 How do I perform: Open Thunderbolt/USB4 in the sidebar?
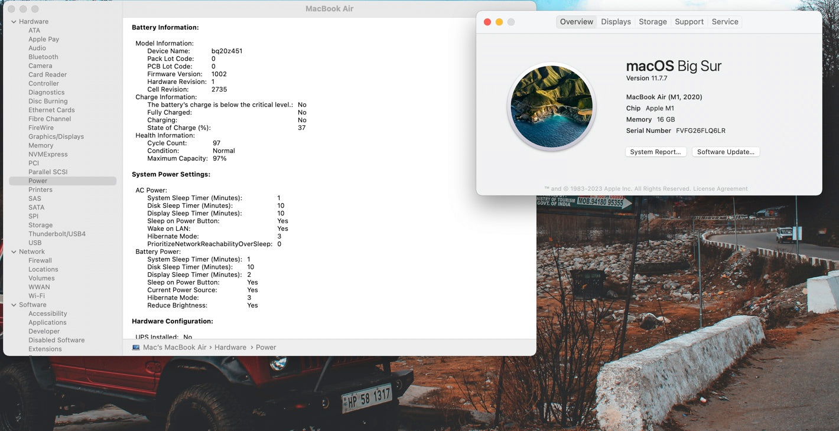tap(57, 234)
